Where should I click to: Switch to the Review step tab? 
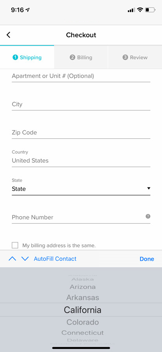pos(135,57)
